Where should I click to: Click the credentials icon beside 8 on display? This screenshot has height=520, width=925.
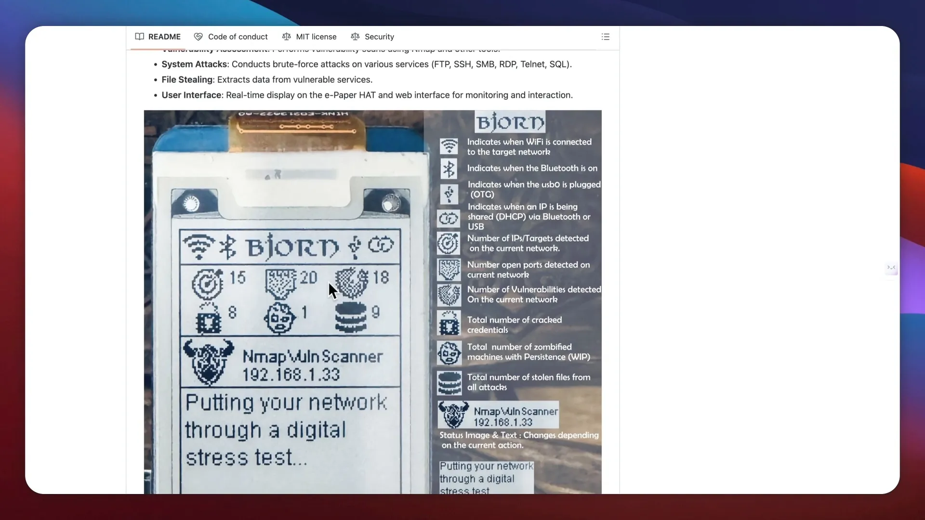[x=208, y=318]
